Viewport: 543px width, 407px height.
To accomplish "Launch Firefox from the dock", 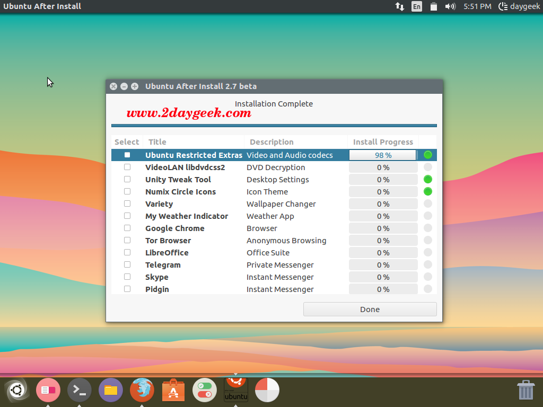I will (142, 390).
